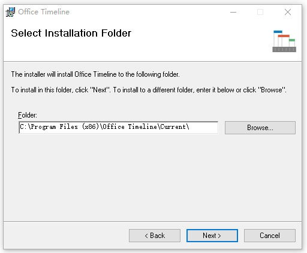Click the disabled maximize window button
This screenshot has width=307, height=253.
pyautogui.click(x=260, y=12)
